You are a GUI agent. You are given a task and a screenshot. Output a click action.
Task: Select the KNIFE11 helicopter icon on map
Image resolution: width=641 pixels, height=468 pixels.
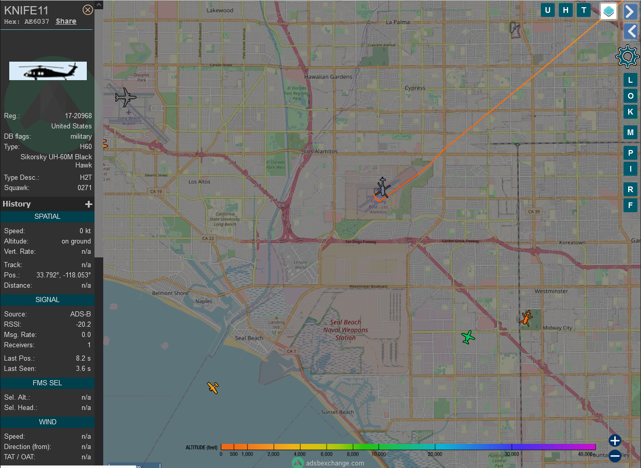[383, 188]
